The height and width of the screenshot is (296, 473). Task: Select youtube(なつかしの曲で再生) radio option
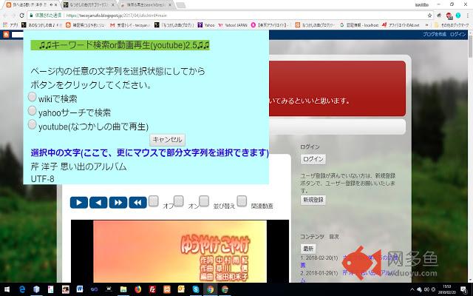pyautogui.click(x=32, y=125)
